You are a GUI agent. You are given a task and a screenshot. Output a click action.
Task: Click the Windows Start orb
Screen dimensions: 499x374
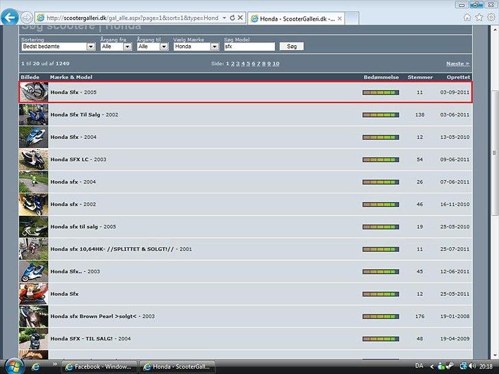coord(12,365)
